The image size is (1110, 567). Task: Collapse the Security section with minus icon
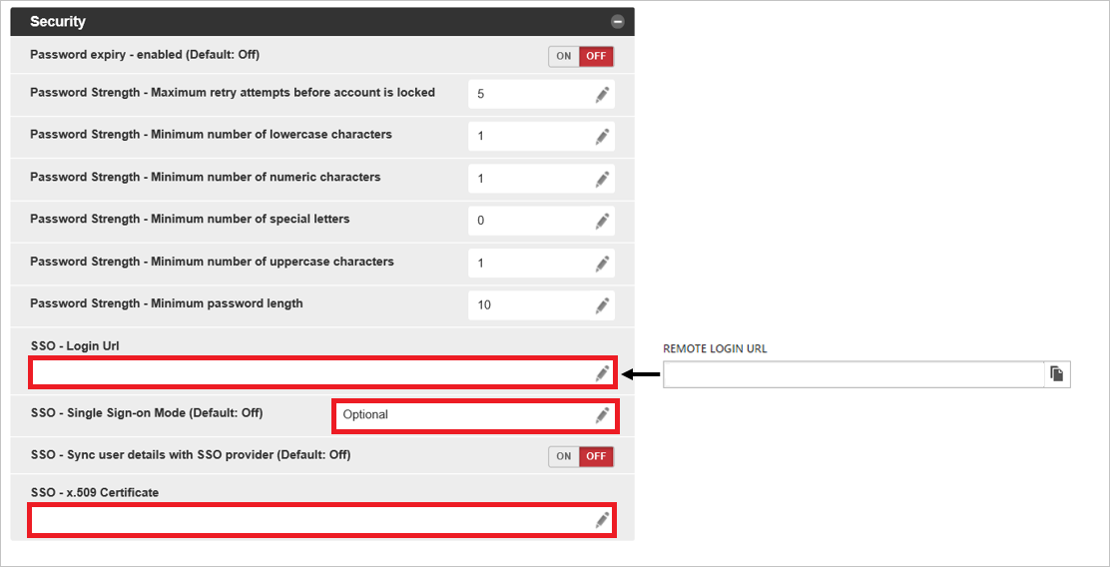[x=617, y=22]
